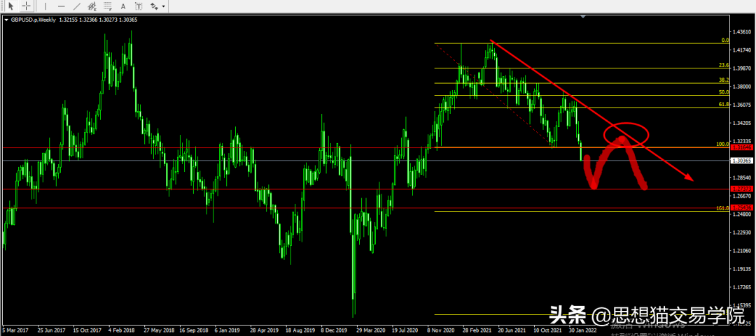Click the 29 Mar 2020 date label
The width and height of the screenshot is (756, 336).
(371, 330)
